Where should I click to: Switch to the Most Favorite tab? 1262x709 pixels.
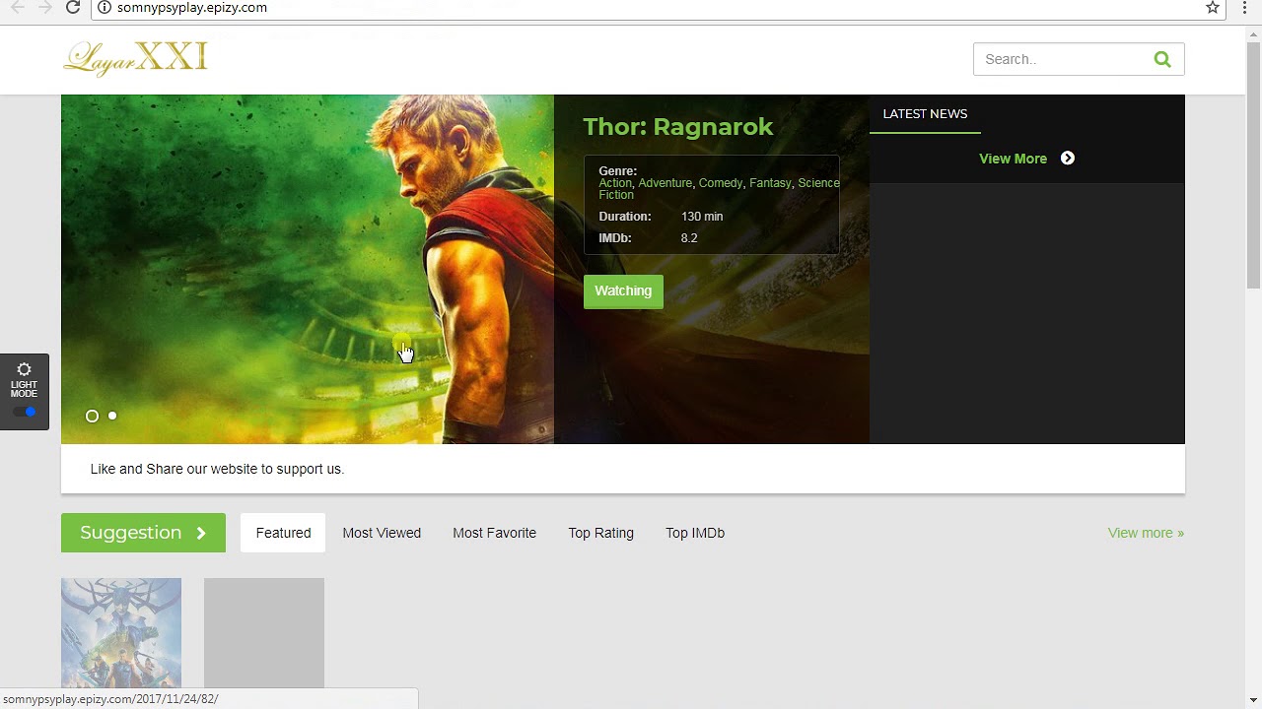coord(494,533)
